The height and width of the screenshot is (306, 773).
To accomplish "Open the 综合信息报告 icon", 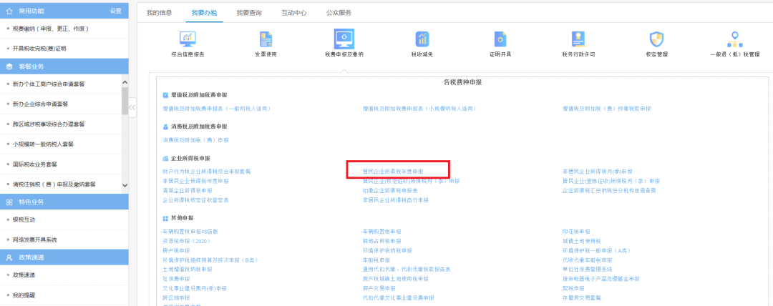I will click(x=188, y=39).
